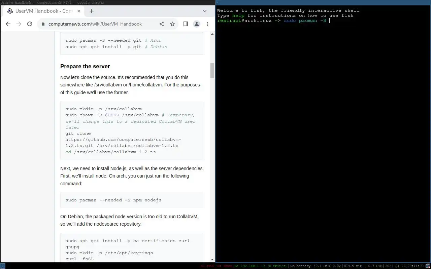Click page scrollbar down arrow
The height and width of the screenshot is (269, 431).
[x=212, y=259]
